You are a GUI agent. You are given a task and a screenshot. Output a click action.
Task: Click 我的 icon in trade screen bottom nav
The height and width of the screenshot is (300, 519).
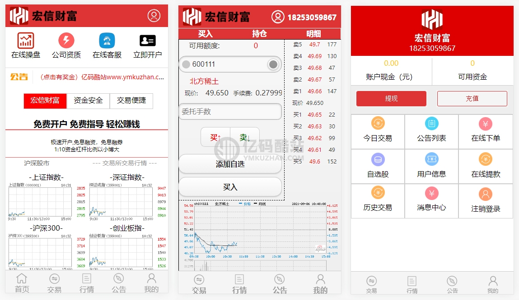(x=320, y=279)
